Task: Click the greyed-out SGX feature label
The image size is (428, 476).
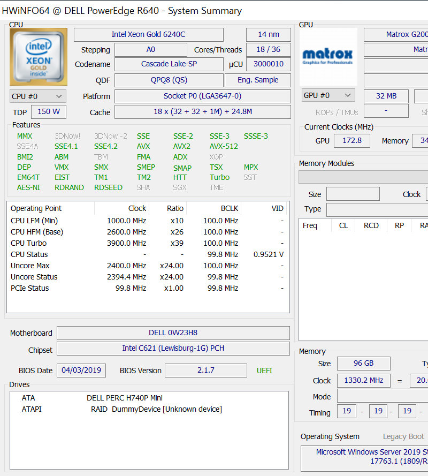Action: coord(180,187)
